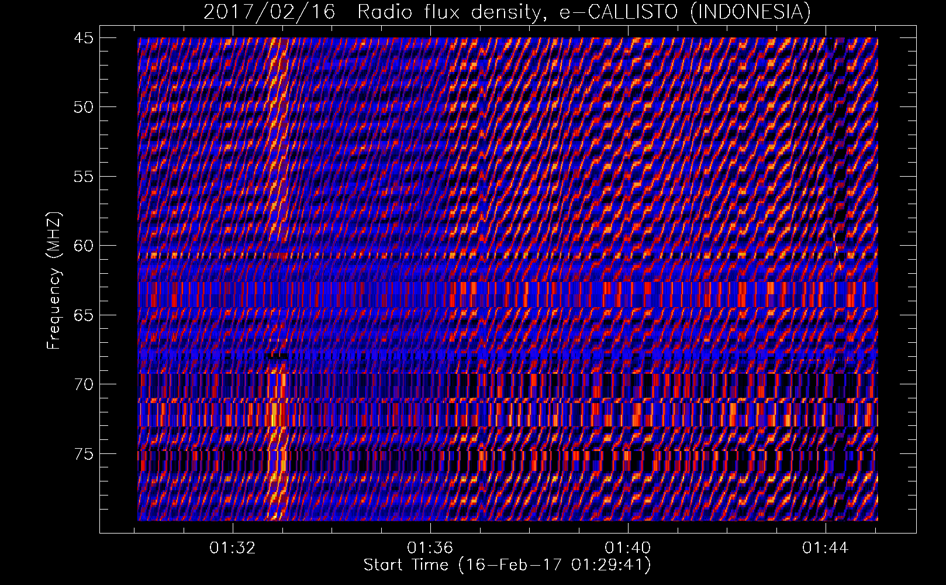The image size is (946, 585).
Task: Click the bright yellow burst near 01:33
Action: click(x=278, y=279)
